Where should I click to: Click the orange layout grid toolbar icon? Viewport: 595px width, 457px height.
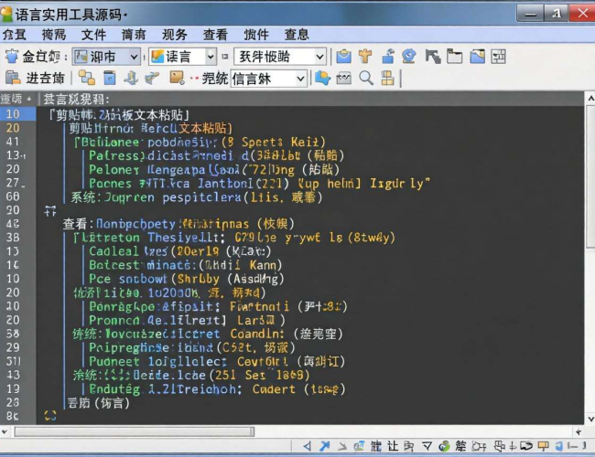coord(387,78)
